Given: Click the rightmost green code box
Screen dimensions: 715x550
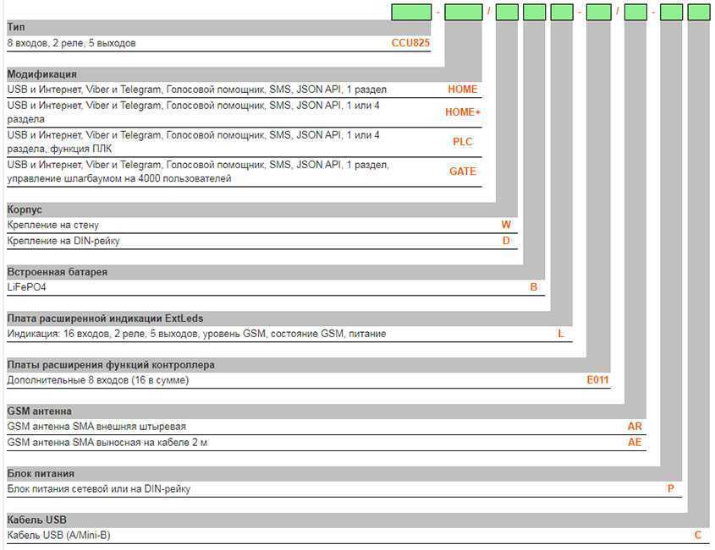Looking at the screenshot, I should pos(698,12).
